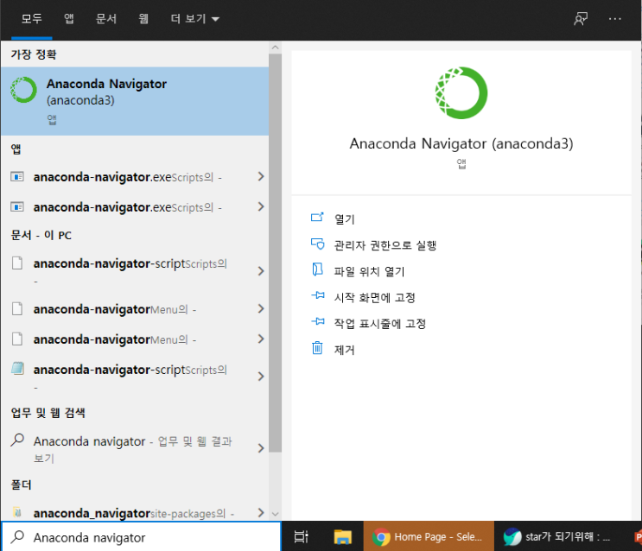Click folder icon of anaconda_navigator result

coord(17,512)
